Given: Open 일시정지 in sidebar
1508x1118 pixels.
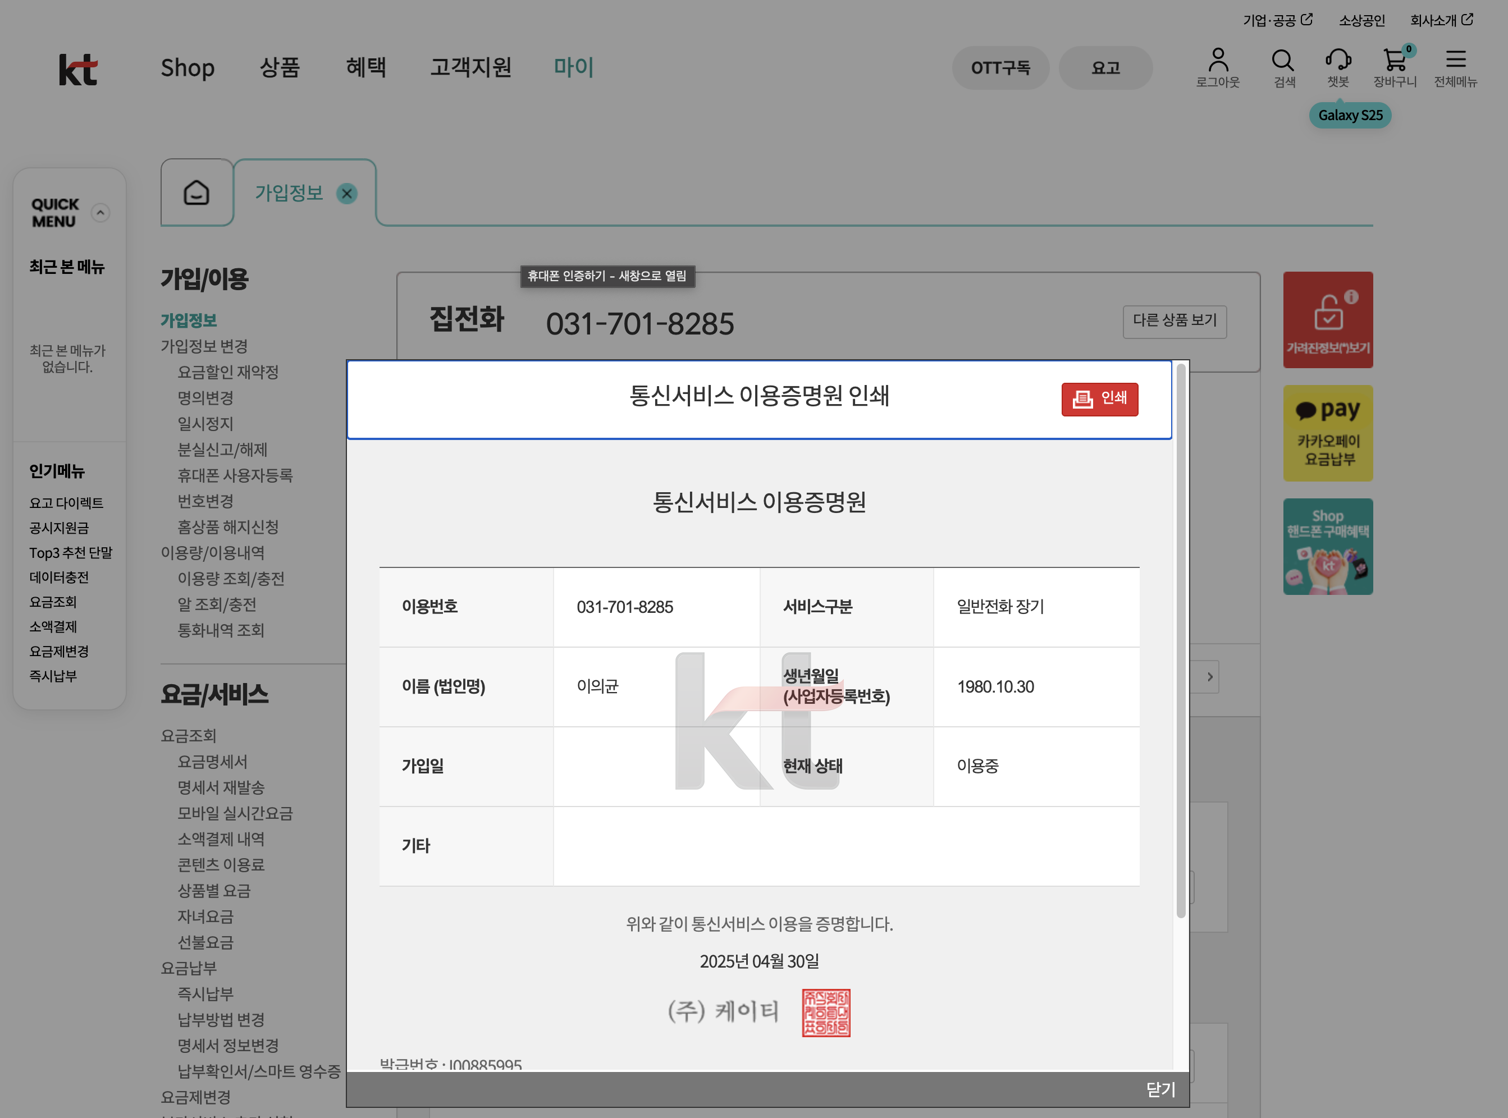Looking at the screenshot, I should point(205,424).
